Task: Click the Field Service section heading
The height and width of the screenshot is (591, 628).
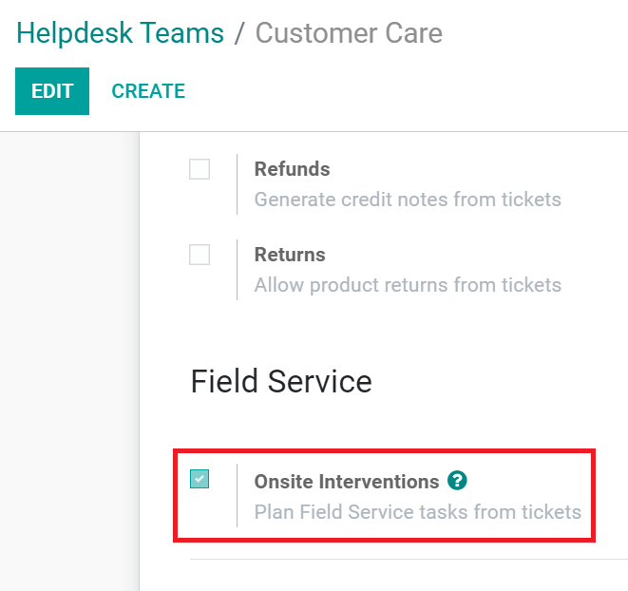Action: coord(281,381)
